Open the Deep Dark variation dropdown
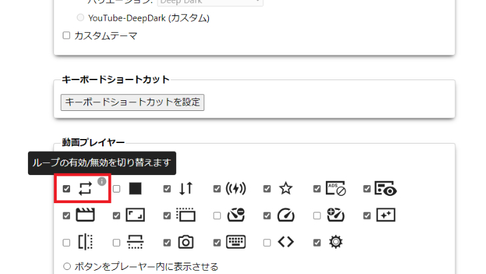The height and width of the screenshot is (274, 486). coord(210,3)
